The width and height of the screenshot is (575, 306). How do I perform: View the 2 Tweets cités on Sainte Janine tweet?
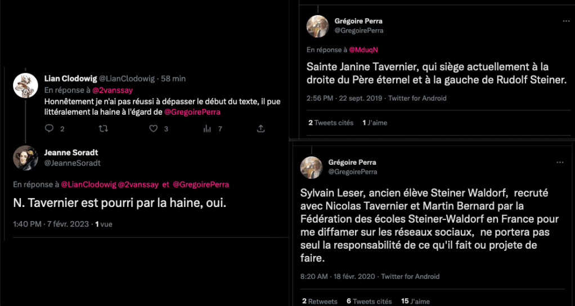(x=331, y=123)
